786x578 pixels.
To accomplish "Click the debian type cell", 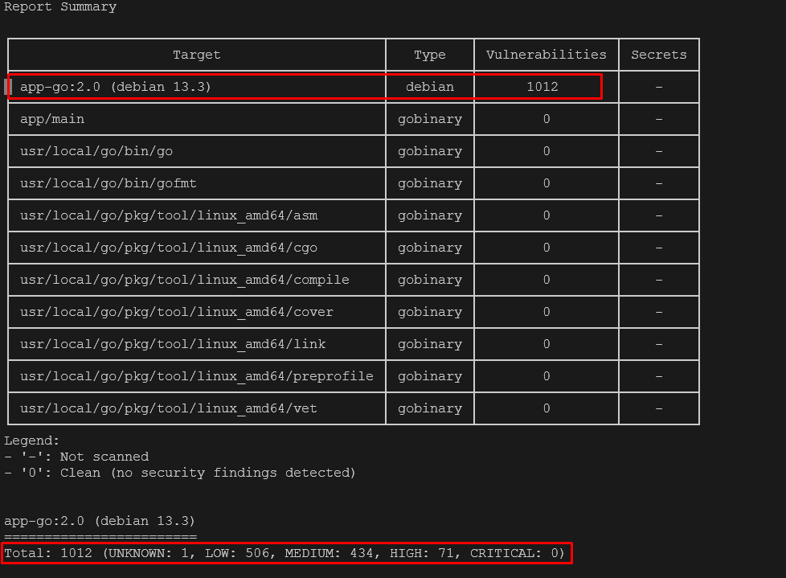I will click(x=429, y=87).
